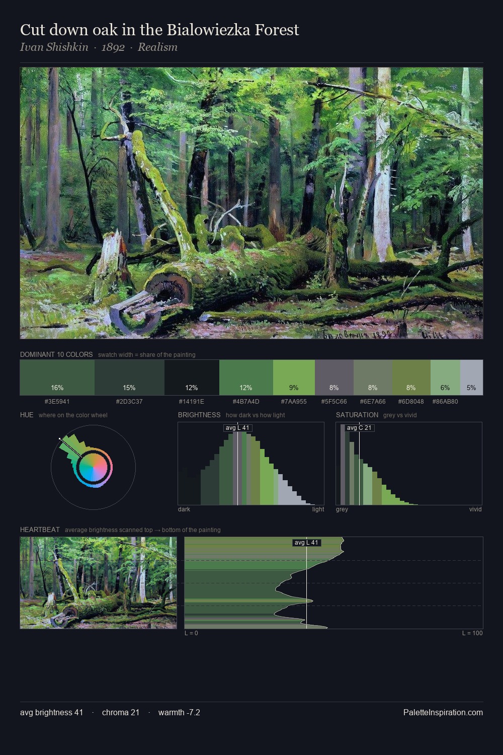Click the 6% pale green swatch #86AB80
This screenshot has width=503, height=755.
(x=445, y=377)
